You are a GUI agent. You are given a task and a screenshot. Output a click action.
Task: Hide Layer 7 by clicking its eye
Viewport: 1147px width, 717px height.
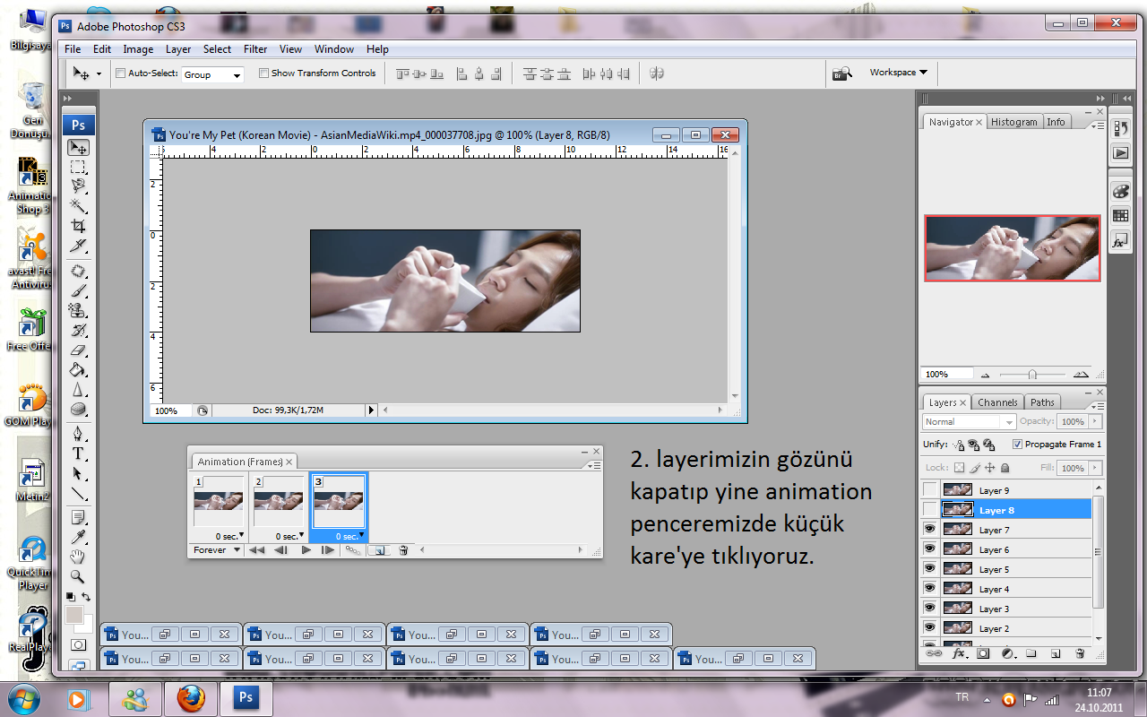[x=930, y=530]
